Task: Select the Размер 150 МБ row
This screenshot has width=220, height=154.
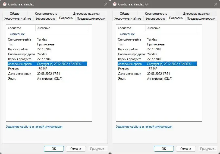Action: (x=48, y=69)
